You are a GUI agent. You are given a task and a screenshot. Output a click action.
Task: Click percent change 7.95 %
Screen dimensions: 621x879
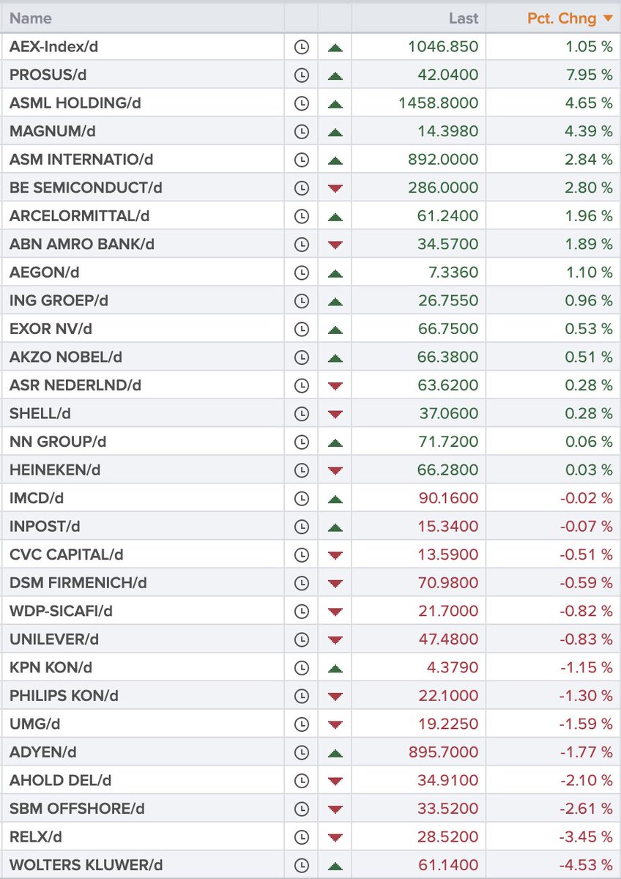click(x=589, y=75)
